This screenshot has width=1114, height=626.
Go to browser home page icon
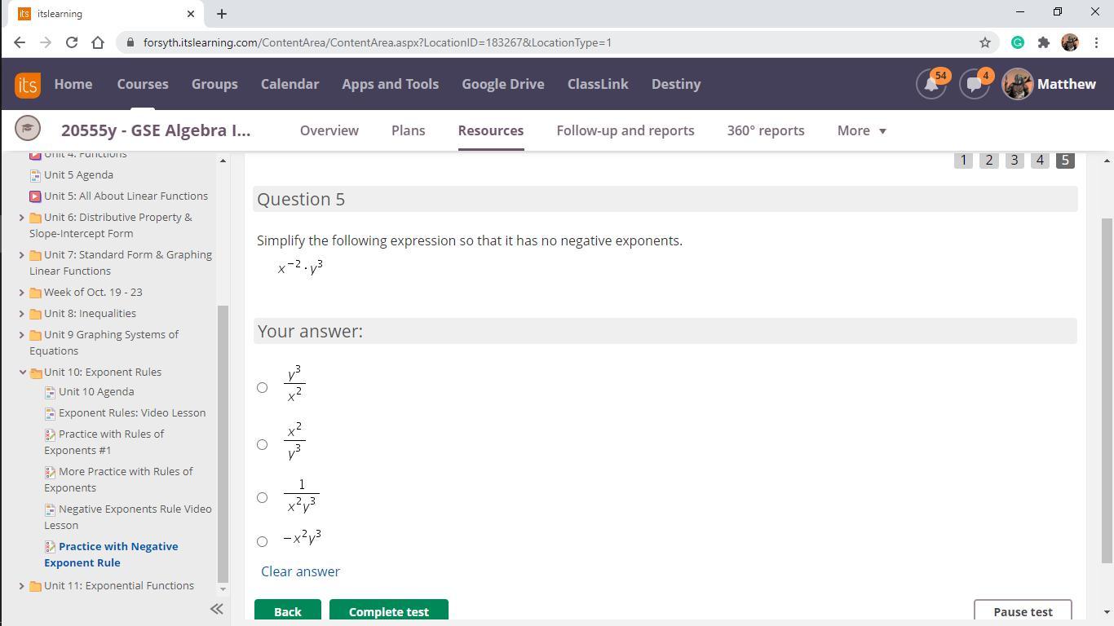point(98,42)
